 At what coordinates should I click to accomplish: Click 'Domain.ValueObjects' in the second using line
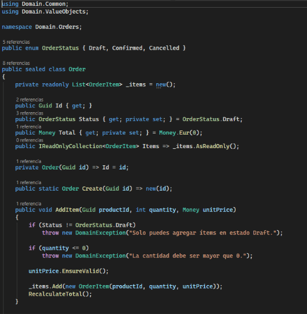tap(54, 12)
